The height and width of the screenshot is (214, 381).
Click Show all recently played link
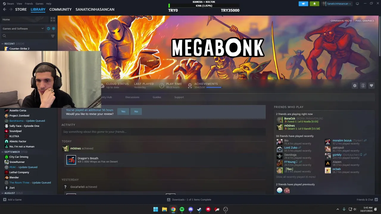296,177
